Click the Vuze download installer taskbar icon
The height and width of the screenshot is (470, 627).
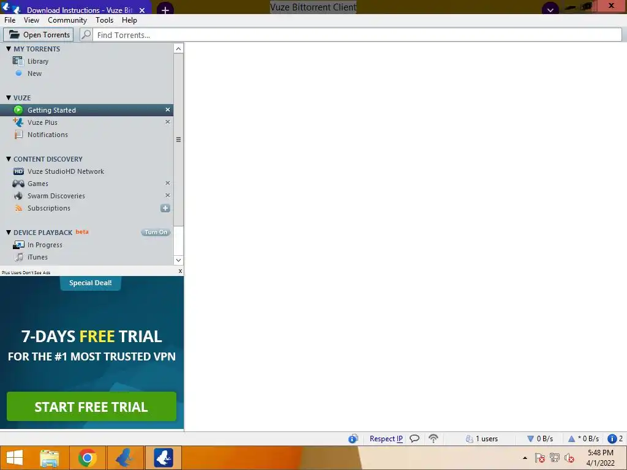163,458
